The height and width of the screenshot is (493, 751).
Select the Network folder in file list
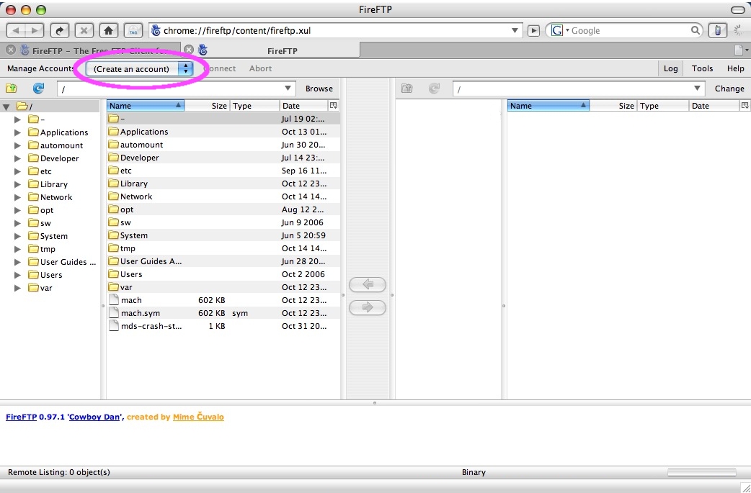(223, 196)
